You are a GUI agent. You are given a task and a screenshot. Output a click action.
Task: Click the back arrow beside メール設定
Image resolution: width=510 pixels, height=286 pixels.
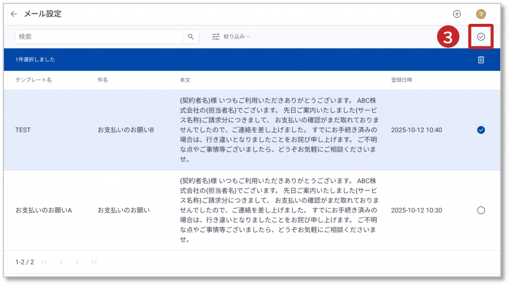tap(13, 14)
